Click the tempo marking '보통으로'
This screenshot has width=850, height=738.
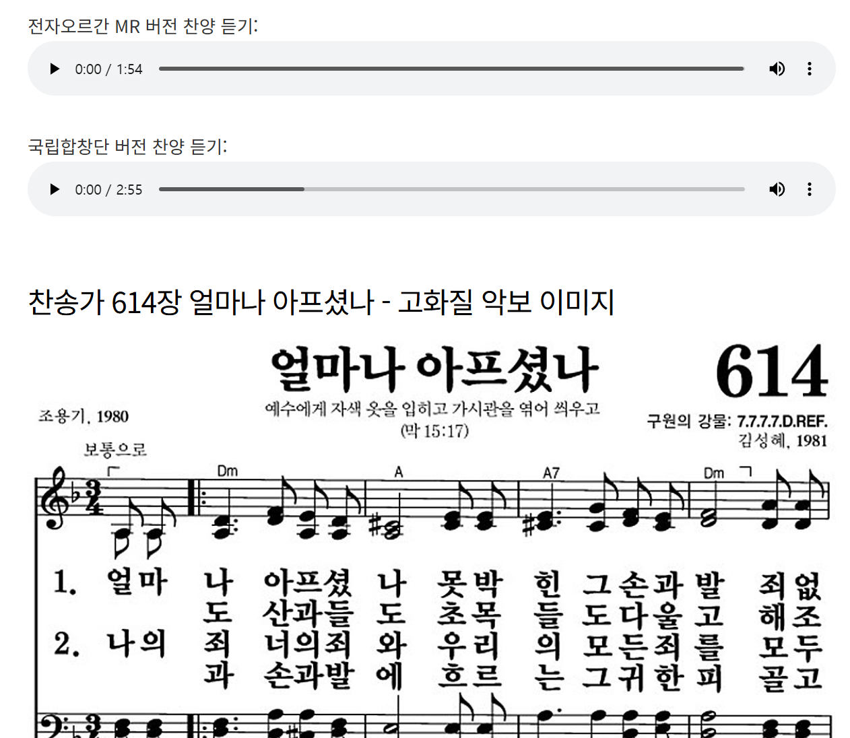click(x=115, y=449)
